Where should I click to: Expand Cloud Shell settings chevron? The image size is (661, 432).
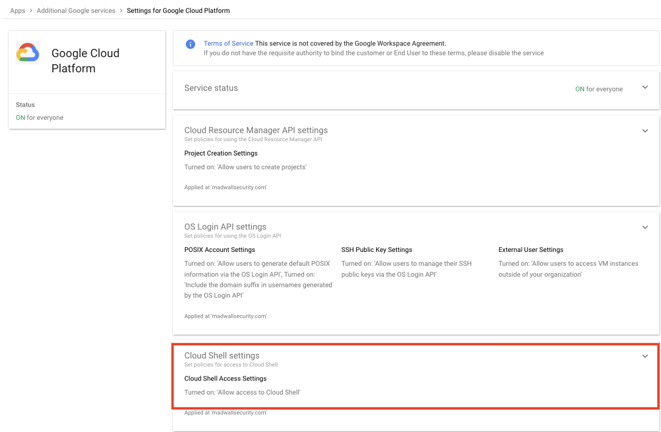point(645,356)
